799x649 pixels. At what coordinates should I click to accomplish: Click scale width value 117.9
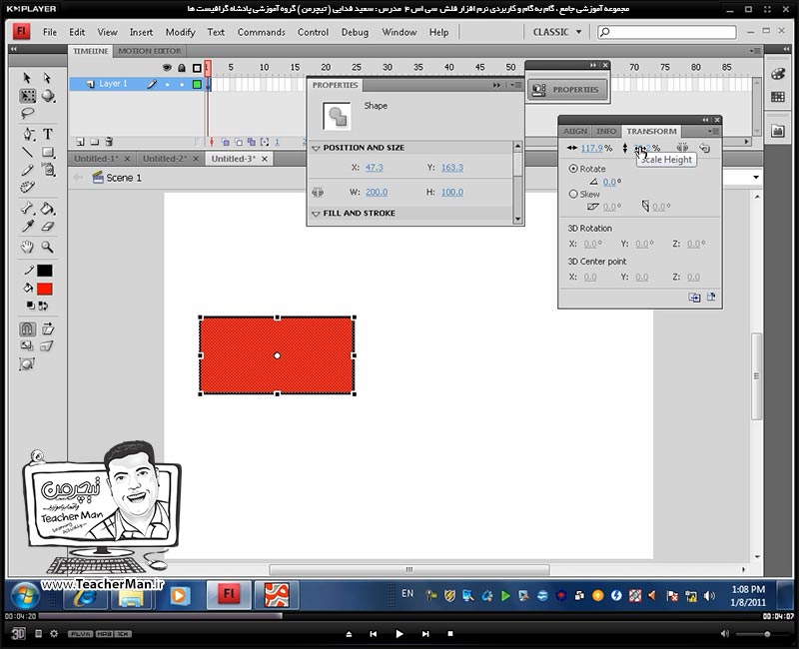point(591,148)
